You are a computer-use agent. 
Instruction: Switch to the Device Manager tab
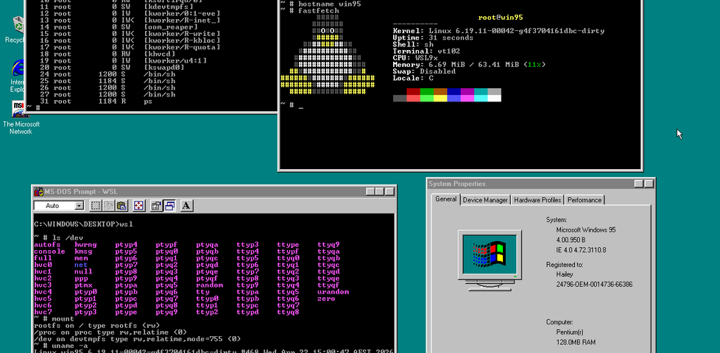(x=485, y=200)
